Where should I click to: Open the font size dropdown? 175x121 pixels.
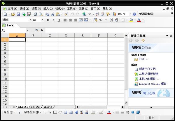42,20
